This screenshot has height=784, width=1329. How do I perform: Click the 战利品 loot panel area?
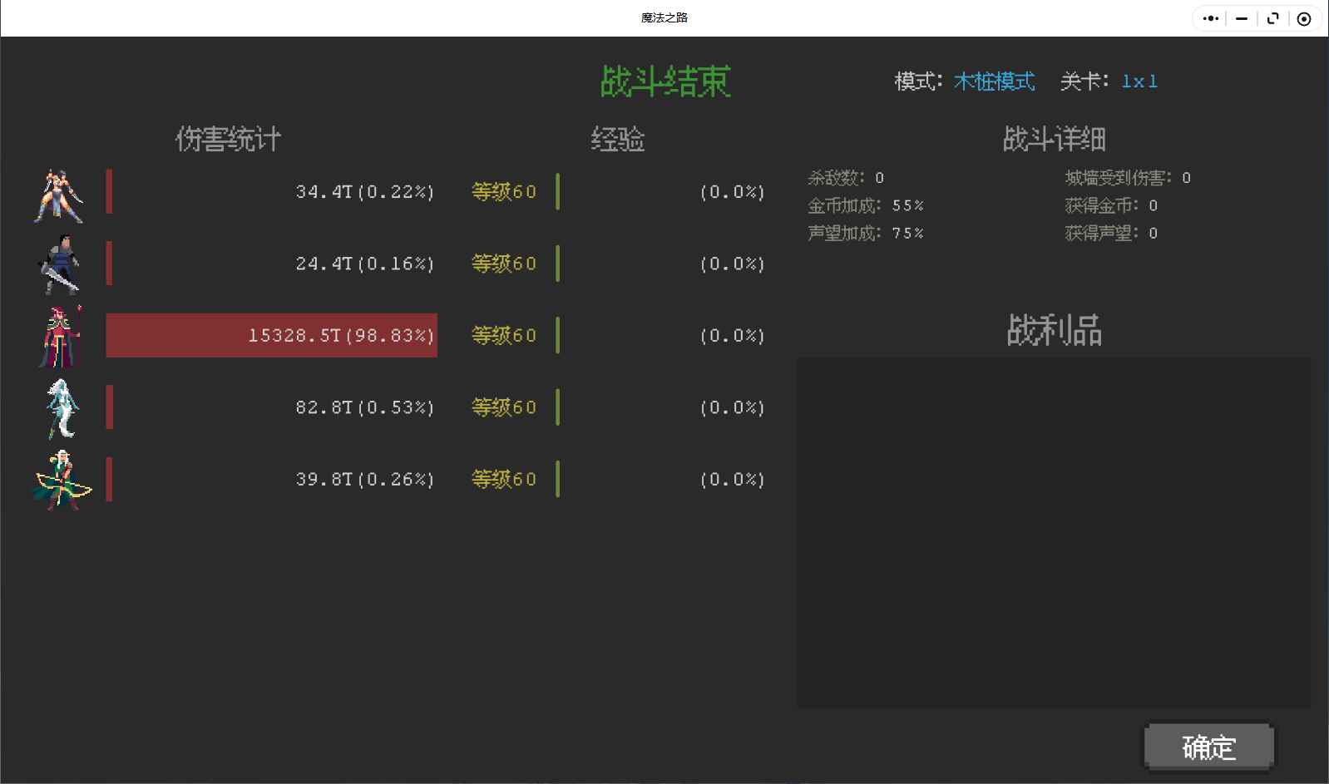1054,532
